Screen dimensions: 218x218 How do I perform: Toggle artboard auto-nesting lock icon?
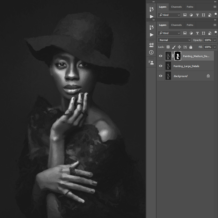(x=185, y=47)
